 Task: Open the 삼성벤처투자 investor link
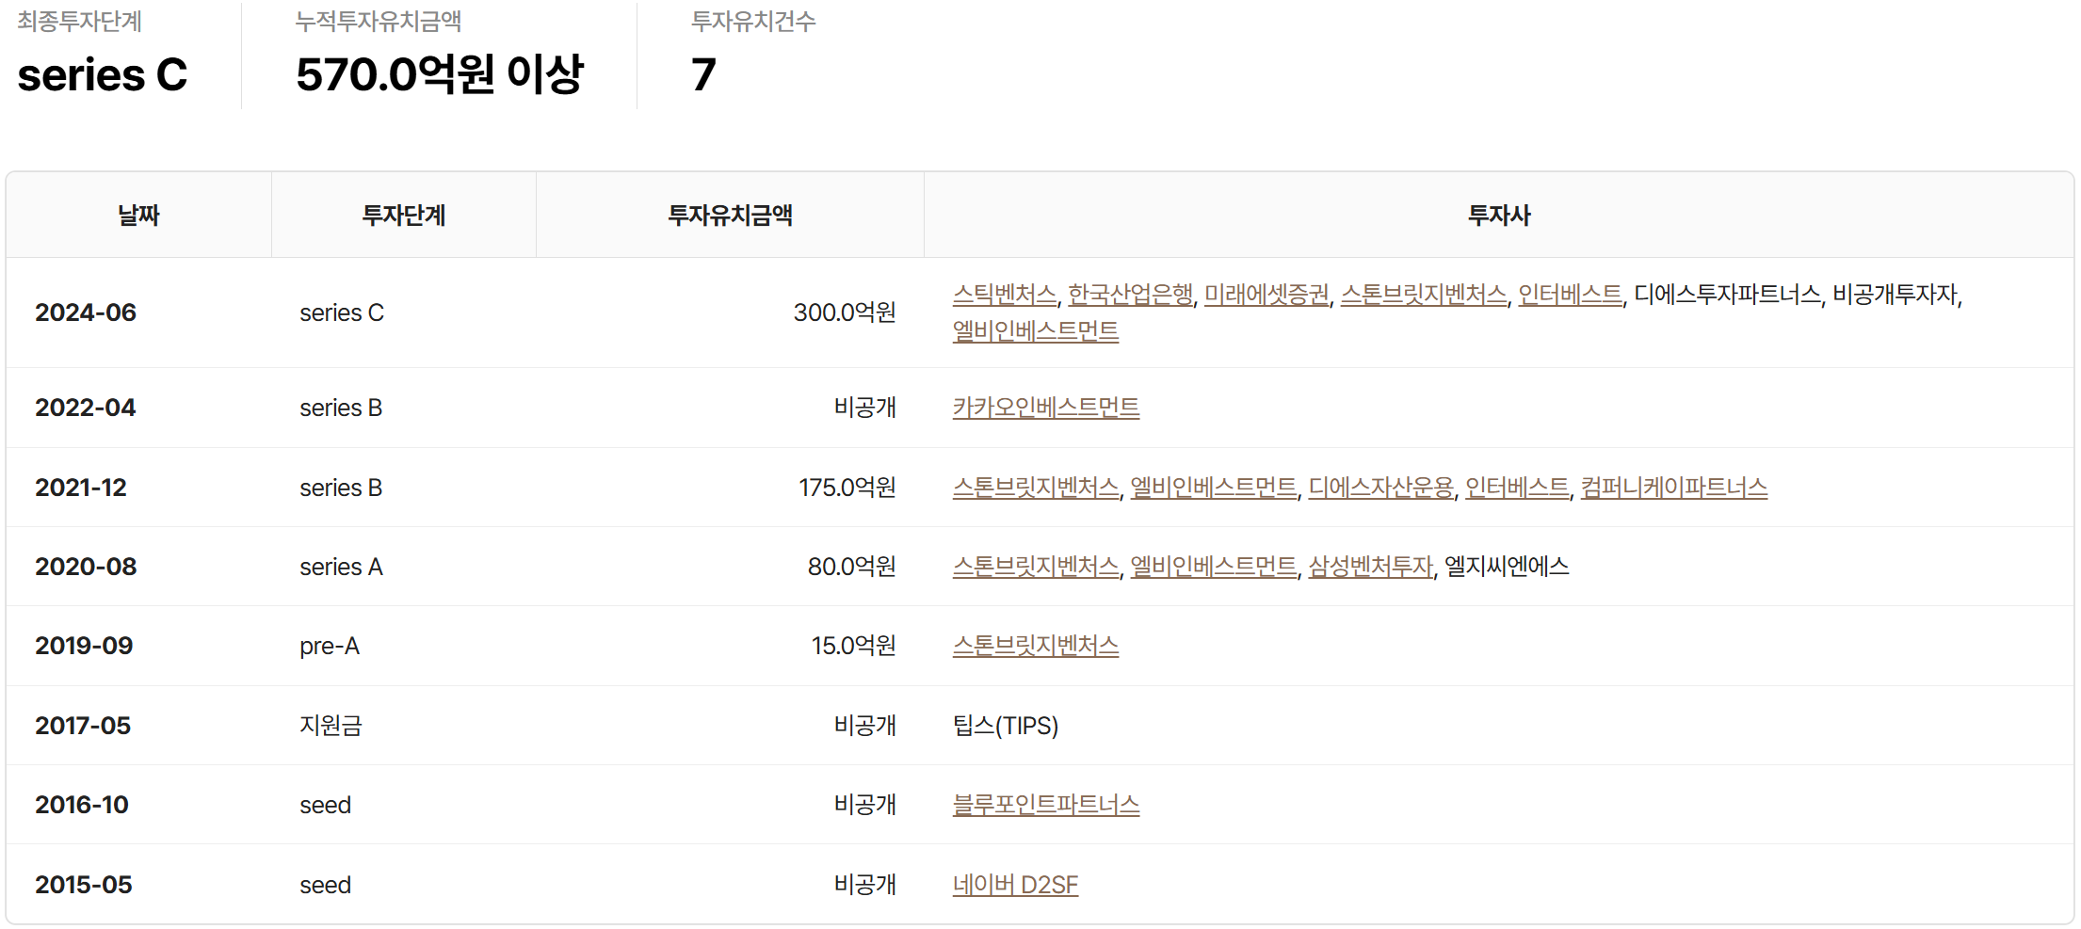pos(1370,567)
